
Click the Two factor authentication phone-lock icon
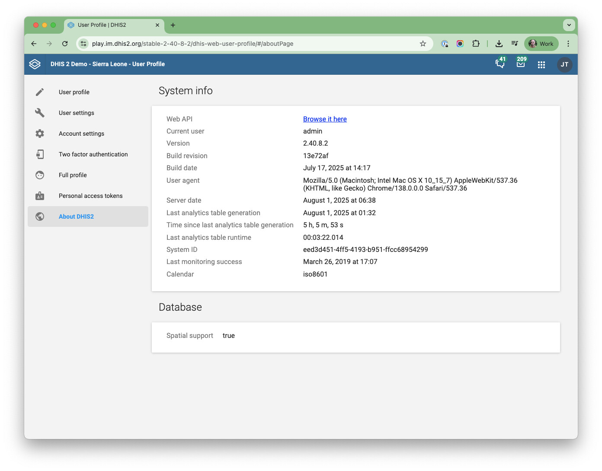pyautogui.click(x=40, y=154)
